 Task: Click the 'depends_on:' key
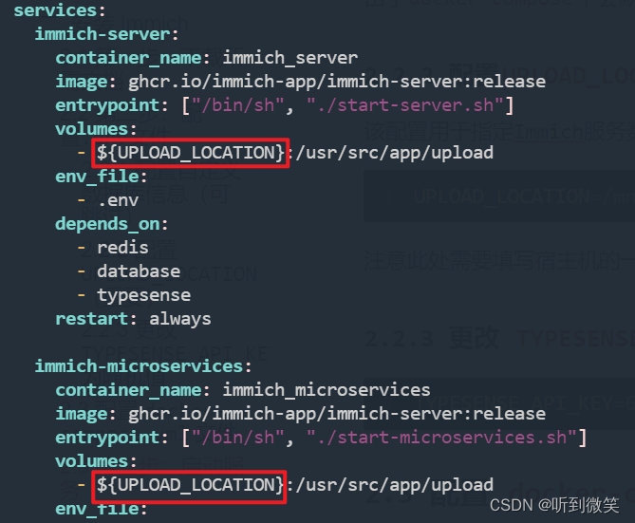coord(111,224)
